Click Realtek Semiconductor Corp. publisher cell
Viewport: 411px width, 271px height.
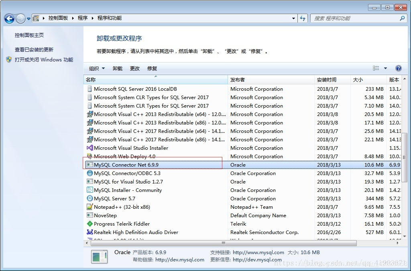pos(265,232)
